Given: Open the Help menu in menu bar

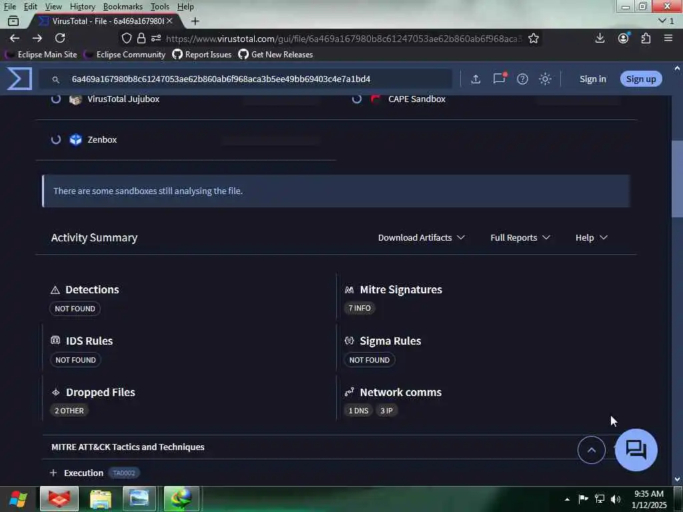Looking at the screenshot, I should pos(185,7).
